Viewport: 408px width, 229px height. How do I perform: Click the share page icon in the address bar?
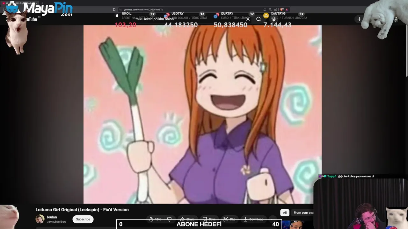(276, 10)
